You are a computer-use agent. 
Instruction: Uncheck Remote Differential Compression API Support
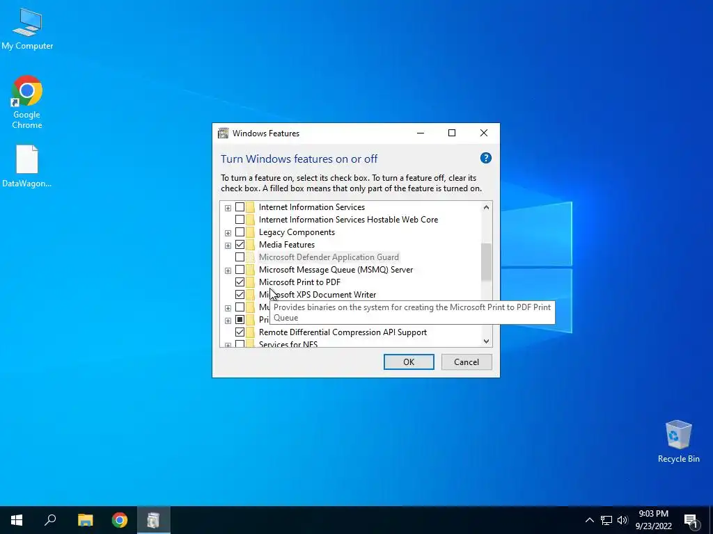tap(240, 332)
